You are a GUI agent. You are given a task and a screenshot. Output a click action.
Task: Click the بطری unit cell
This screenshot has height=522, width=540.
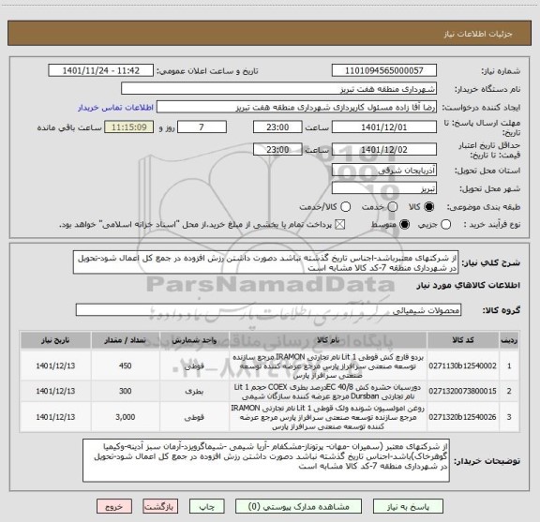[194, 391]
